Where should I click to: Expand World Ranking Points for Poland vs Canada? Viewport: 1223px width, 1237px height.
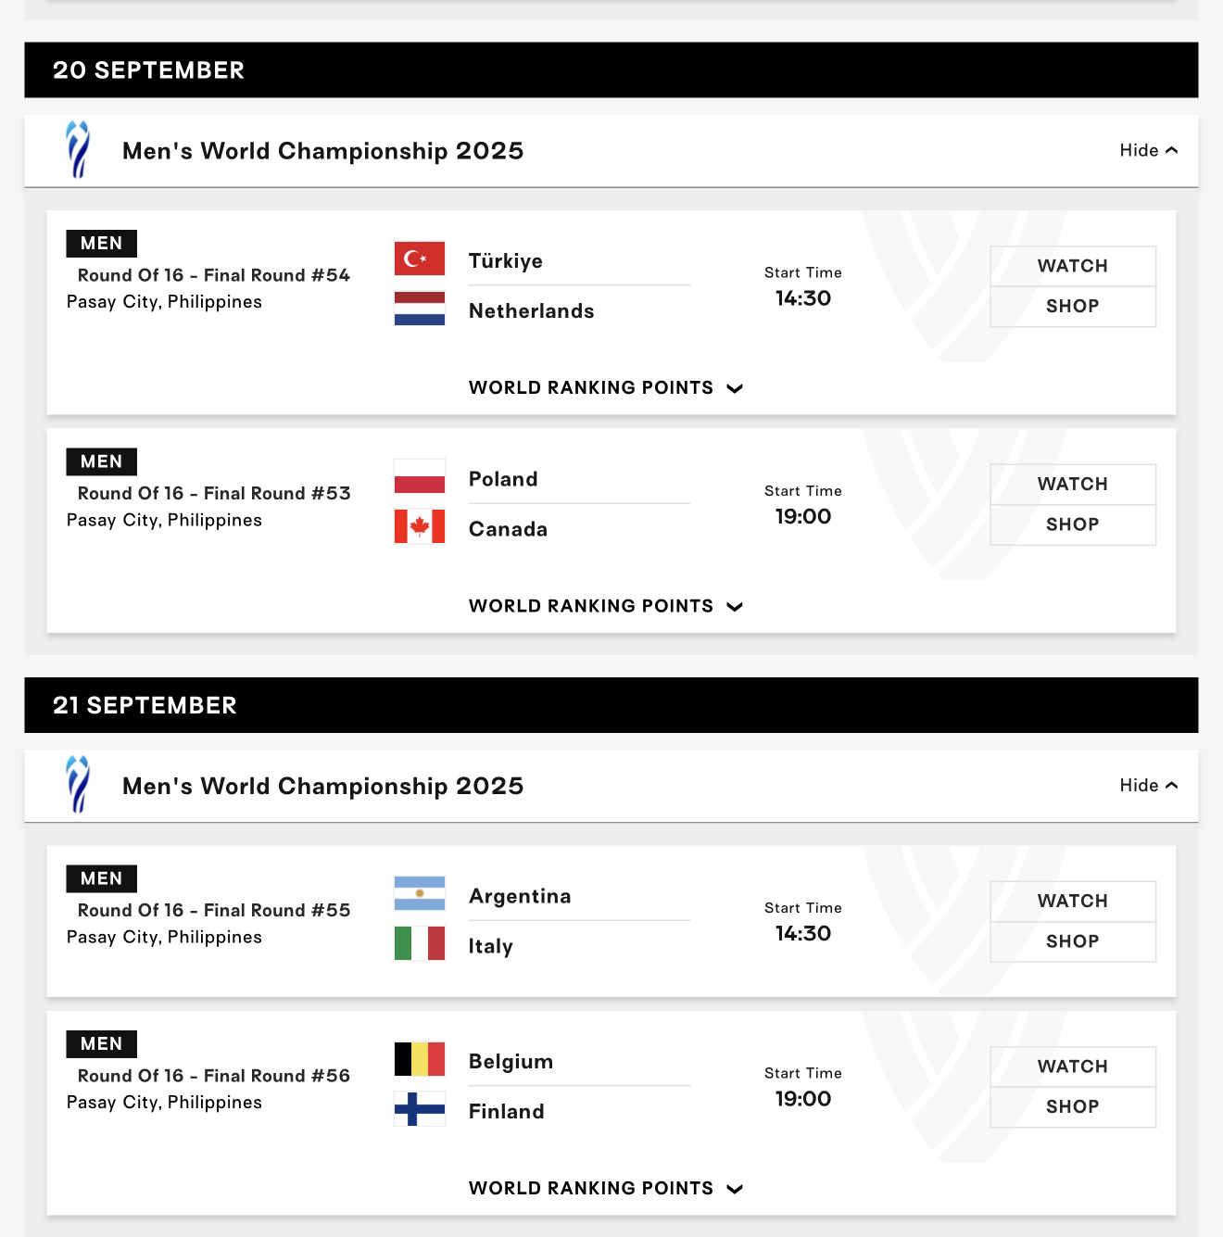coord(606,606)
